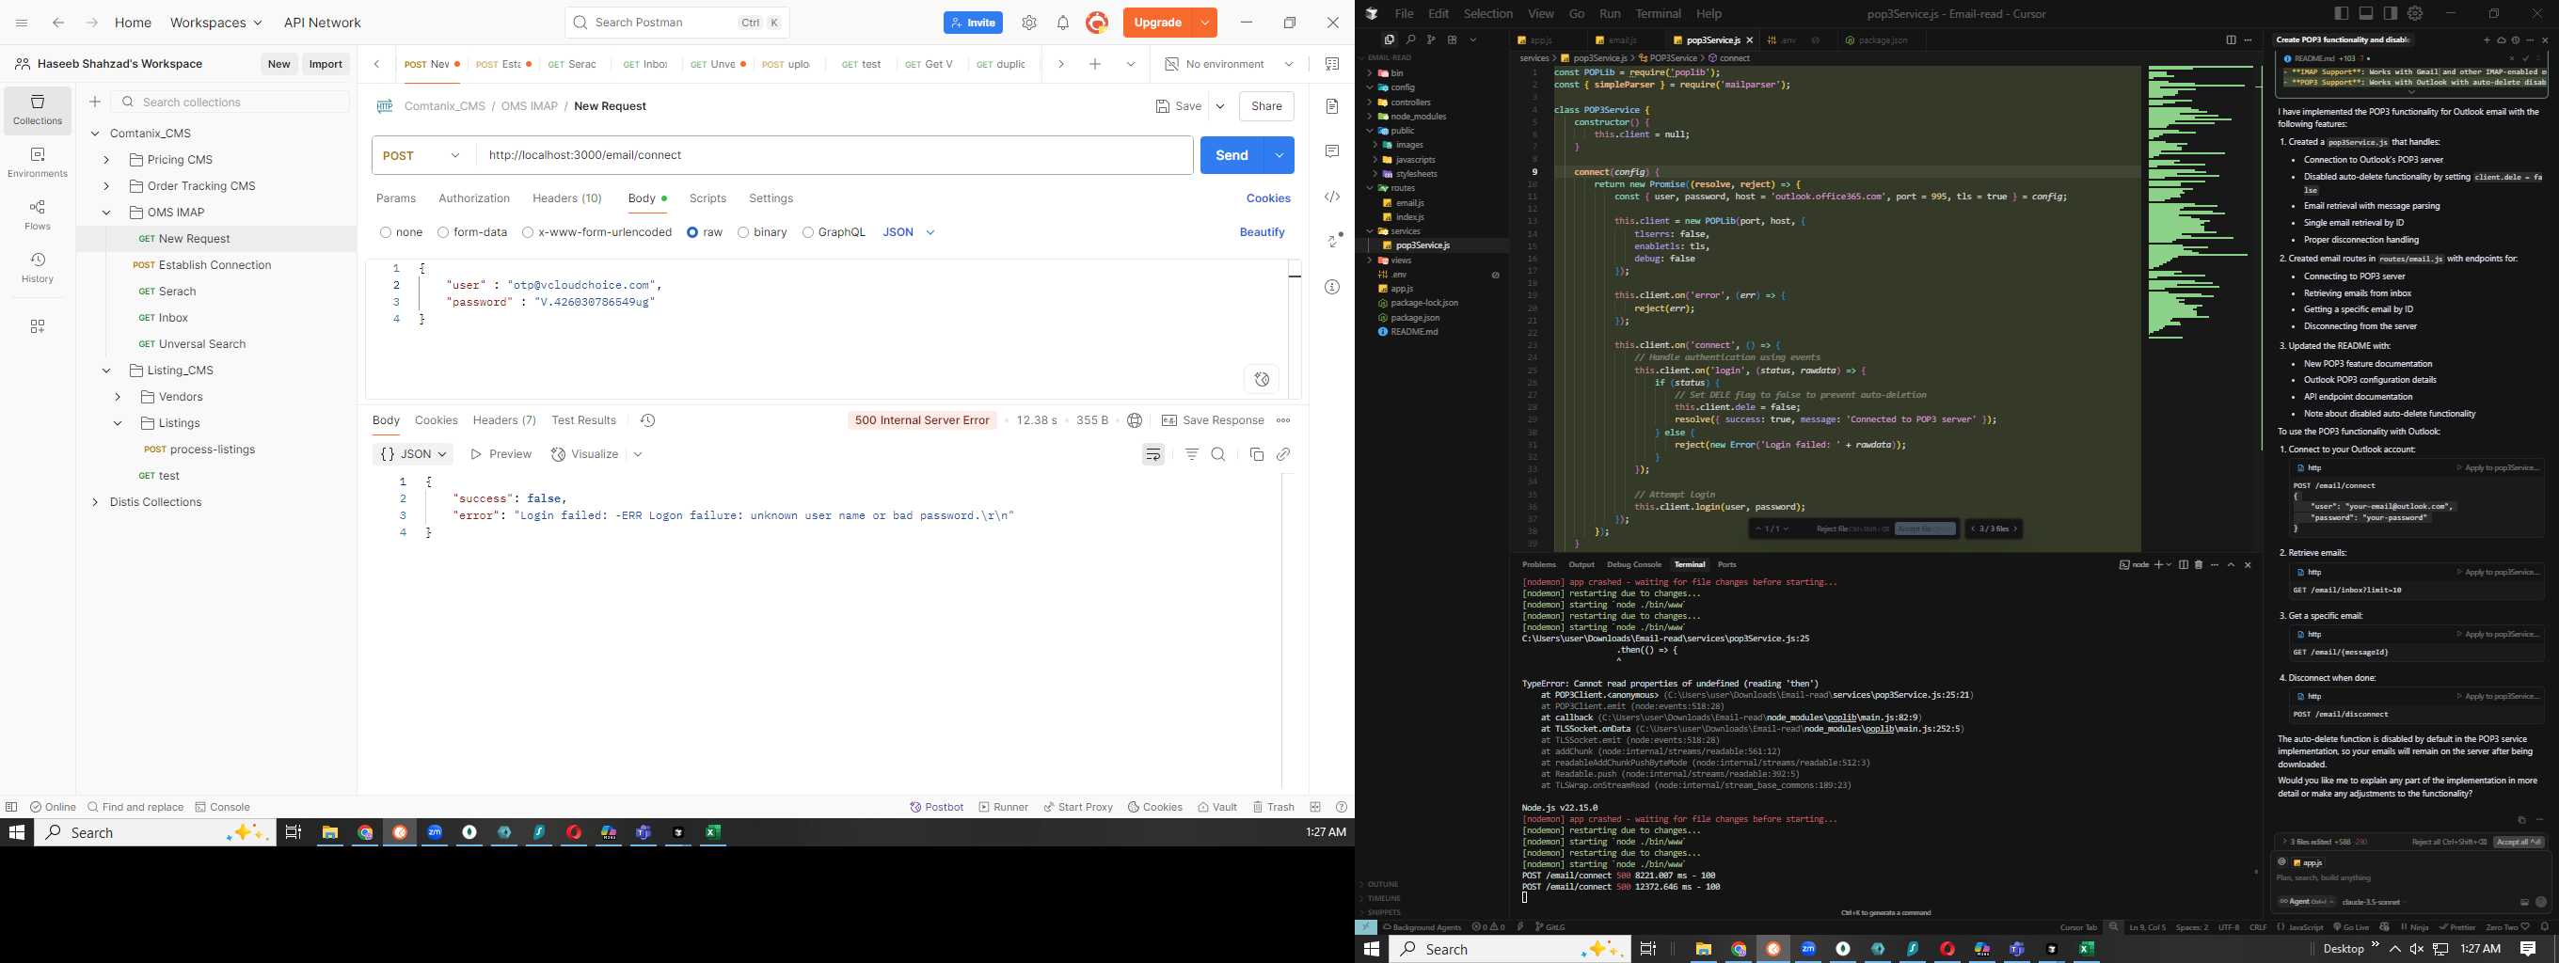
Task: Open Excel from the Postman-side taskbar
Action: coord(712,833)
